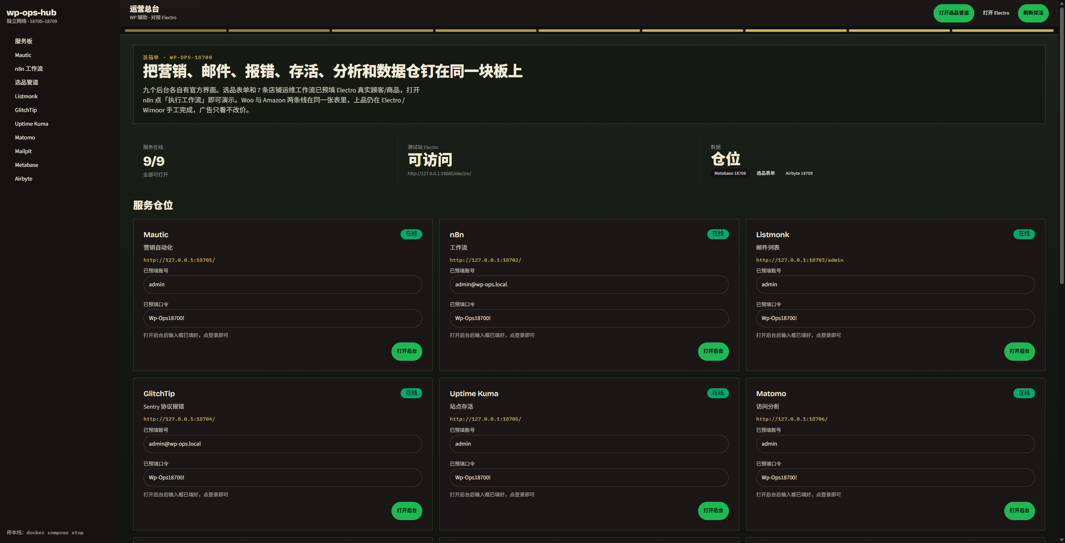This screenshot has height=543, width=1065.
Task: Click the n8n password input field
Action: (x=589, y=318)
